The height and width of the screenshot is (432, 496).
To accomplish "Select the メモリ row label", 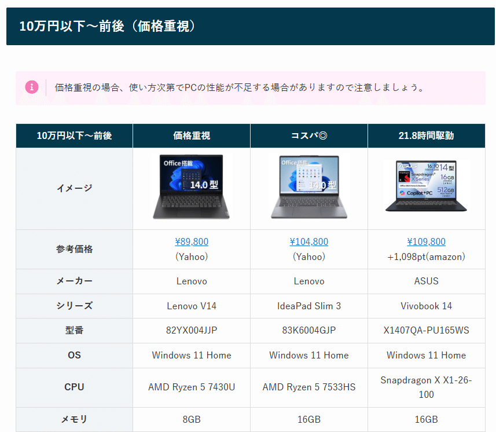I will 74,419.
